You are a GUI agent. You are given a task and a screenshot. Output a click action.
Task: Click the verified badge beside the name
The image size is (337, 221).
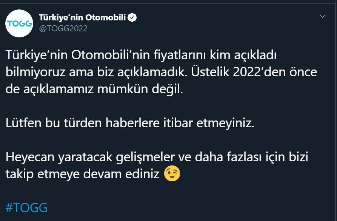pyautogui.click(x=132, y=17)
